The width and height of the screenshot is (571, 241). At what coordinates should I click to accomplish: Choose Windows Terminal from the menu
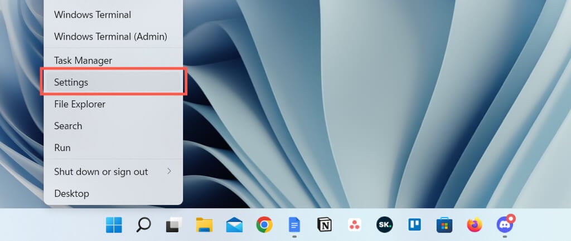click(x=113, y=15)
